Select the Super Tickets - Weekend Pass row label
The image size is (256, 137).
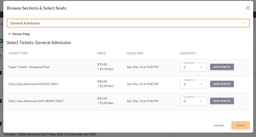click(29, 67)
